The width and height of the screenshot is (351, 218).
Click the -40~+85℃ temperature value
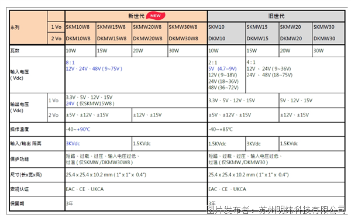click(221, 129)
